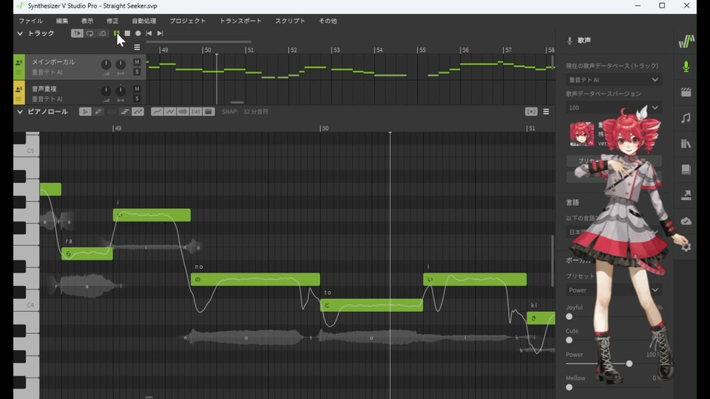This screenshot has width=710, height=399.
Task: Open the piano roll hamburger menu
Action: pos(546,112)
